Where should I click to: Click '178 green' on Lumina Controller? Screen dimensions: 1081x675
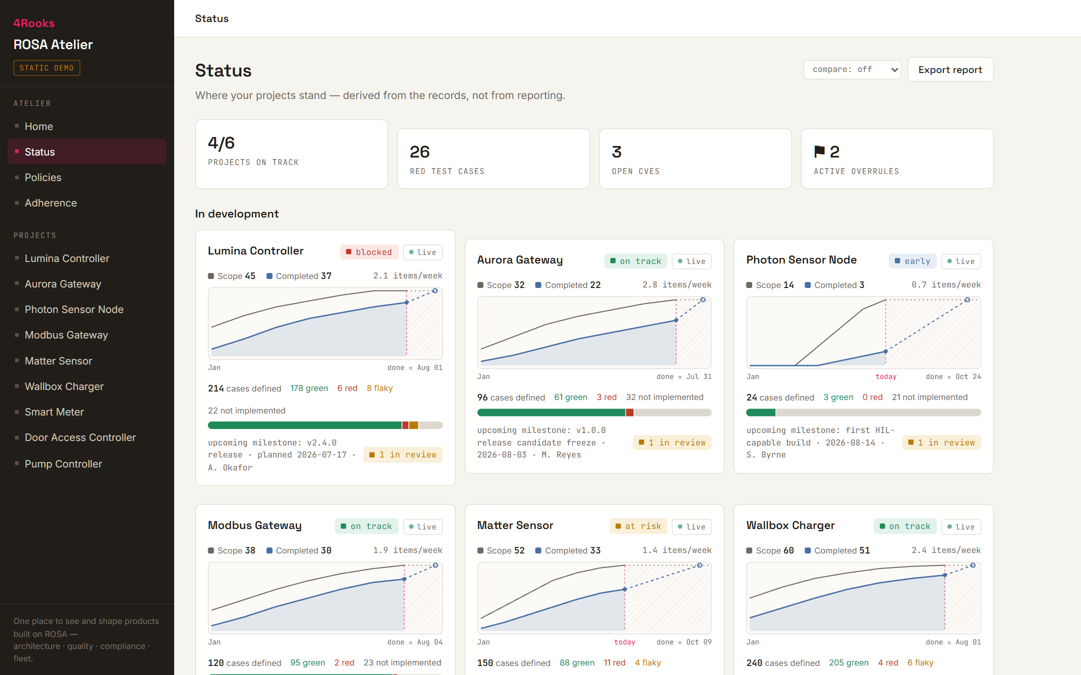pyautogui.click(x=309, y=388)
